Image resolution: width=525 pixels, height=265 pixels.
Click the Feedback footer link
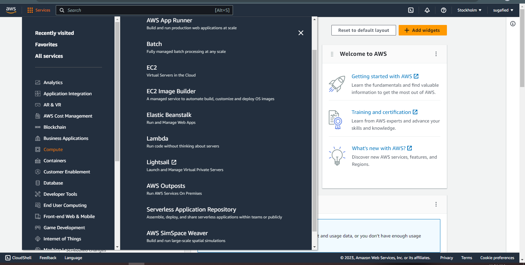[48, 258]
